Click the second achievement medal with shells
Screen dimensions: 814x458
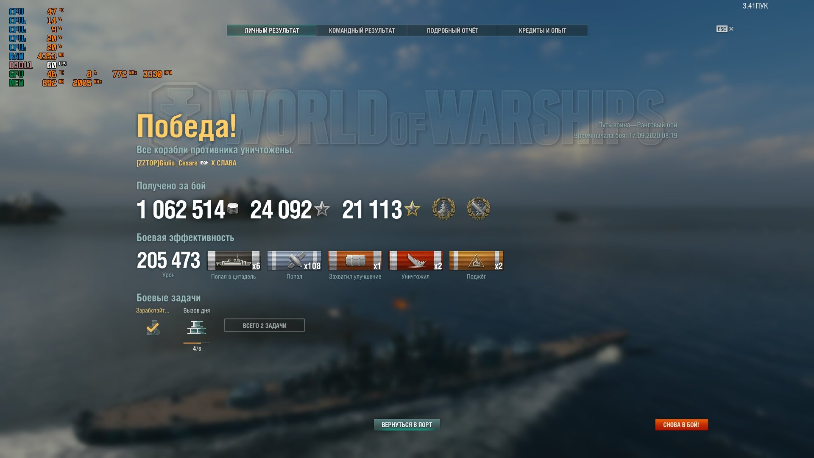(479, 209)
